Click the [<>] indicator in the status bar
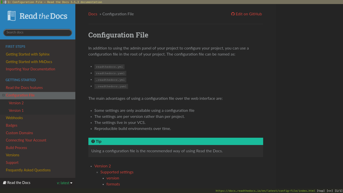The width and height of the screenshot is (343, 193). pos(330,191)
